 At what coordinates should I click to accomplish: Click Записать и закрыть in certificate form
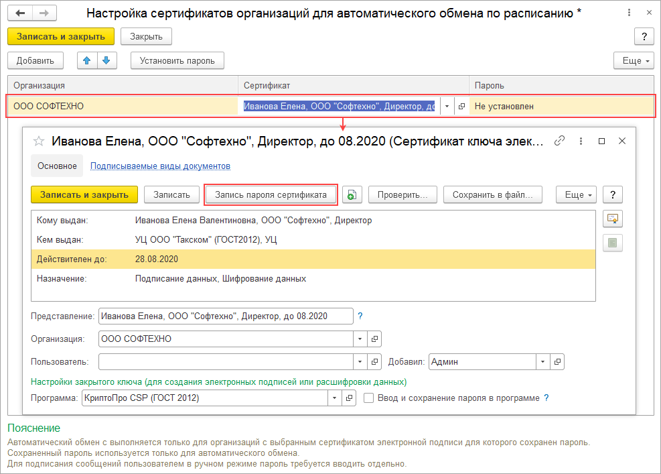tap(84, 194)
